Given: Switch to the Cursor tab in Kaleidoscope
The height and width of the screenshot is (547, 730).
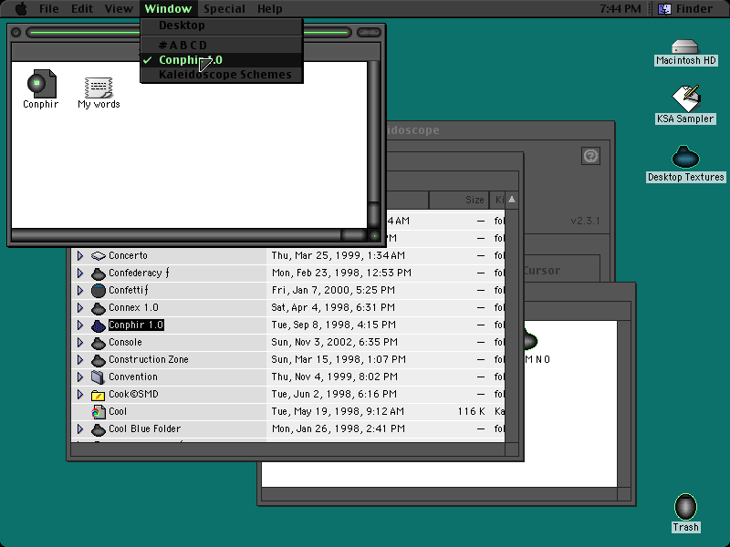Looking at the screenshot, I should coord(541,270).
